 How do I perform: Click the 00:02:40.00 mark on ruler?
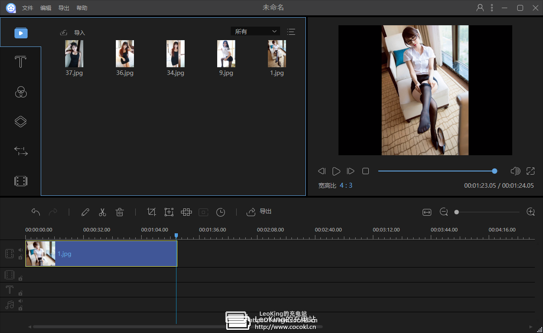click(x=328, y=230)
